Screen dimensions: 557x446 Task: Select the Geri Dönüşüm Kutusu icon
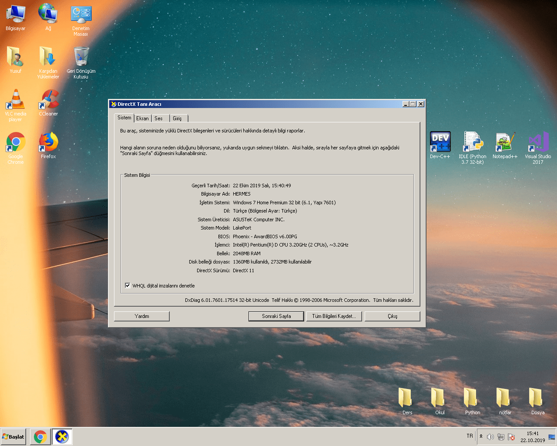tap(81, 62)
